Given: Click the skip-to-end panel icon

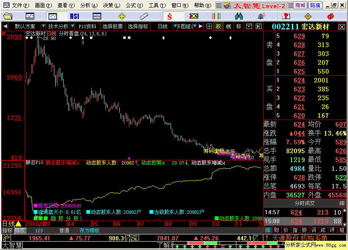Looking at the screenshot, I should pos(259,27).
